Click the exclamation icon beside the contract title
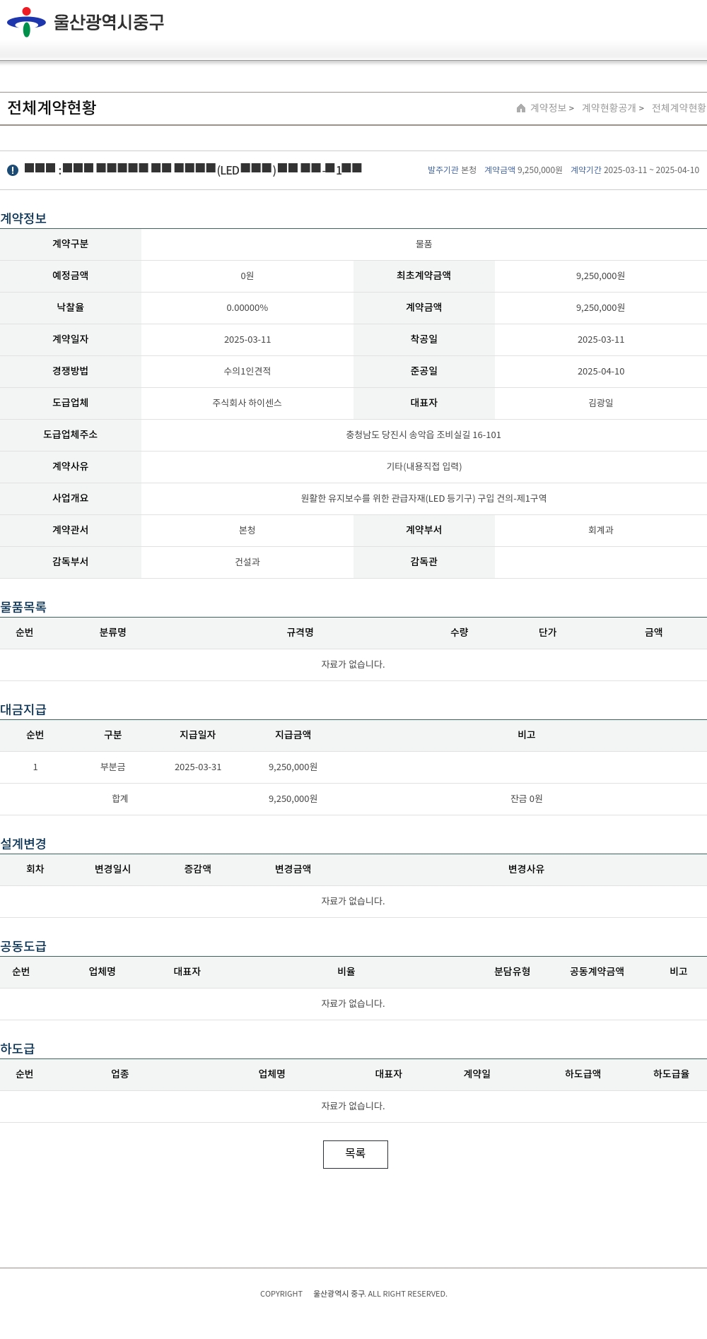The width and height of the screenshot is (707, 1339). (13, 170)
